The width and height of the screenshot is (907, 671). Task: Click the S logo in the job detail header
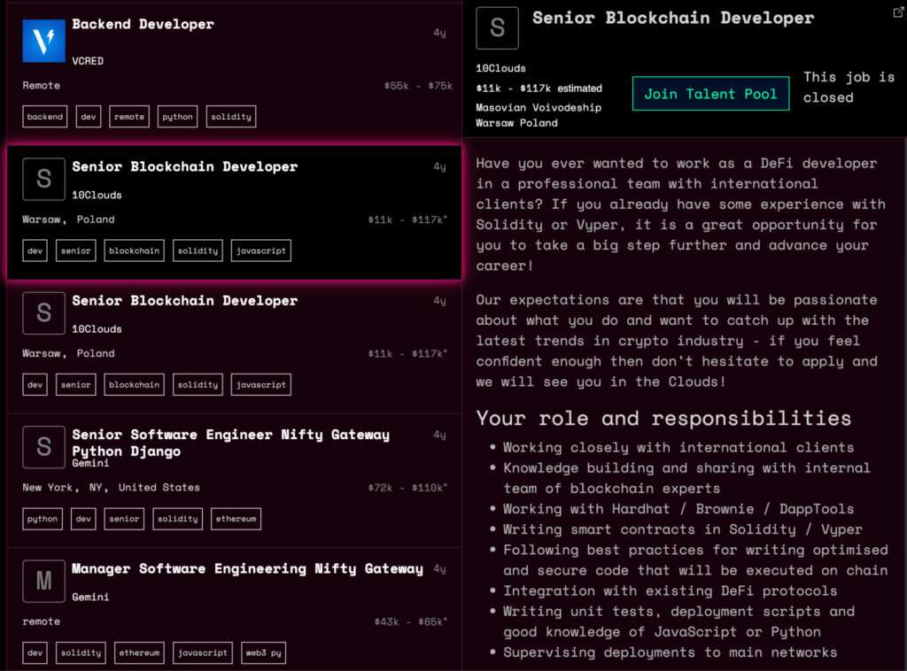click(x=498, y=27)
